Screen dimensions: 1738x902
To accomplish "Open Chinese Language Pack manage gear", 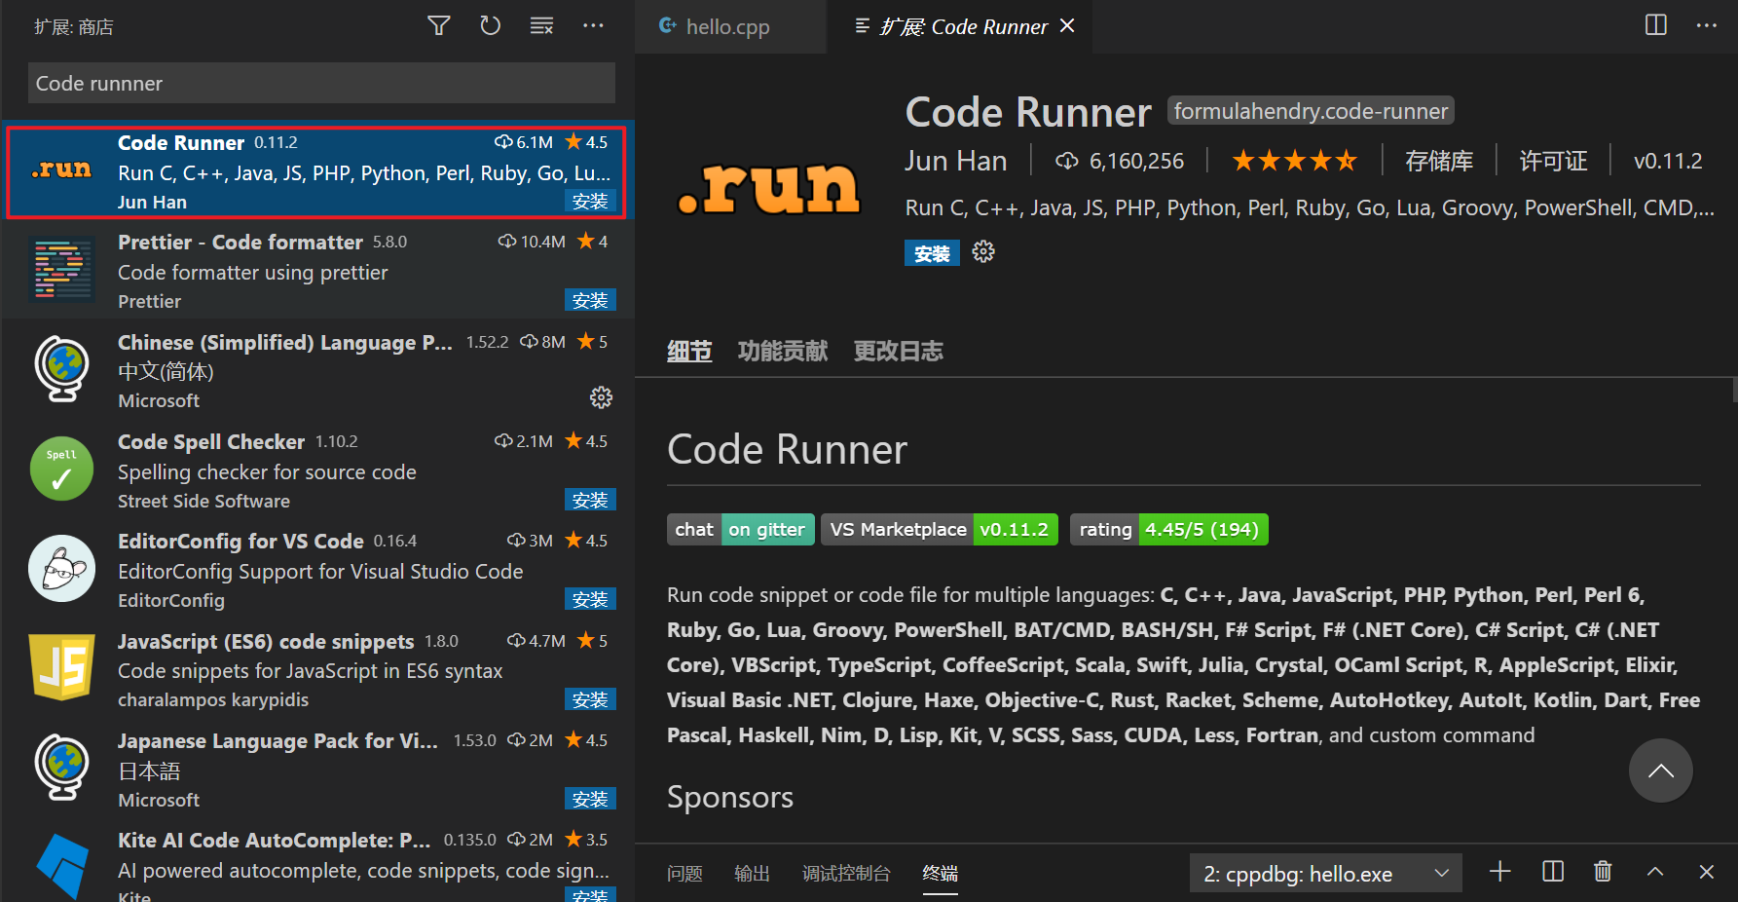I will point(601,397).
